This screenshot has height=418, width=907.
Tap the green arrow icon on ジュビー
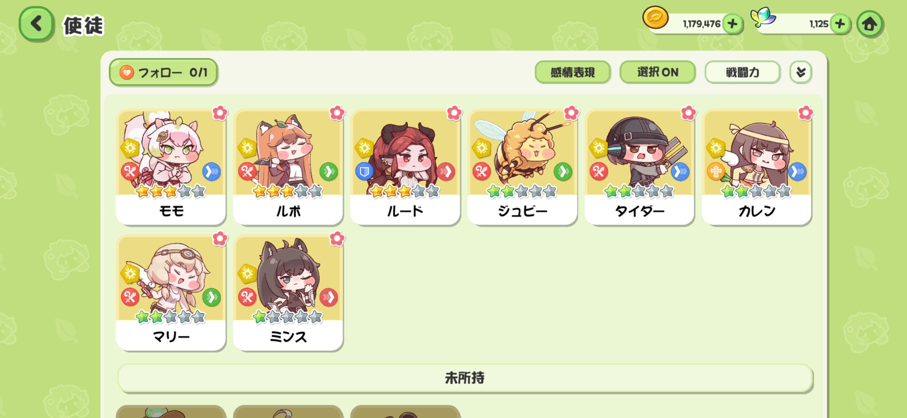(563, 171)
